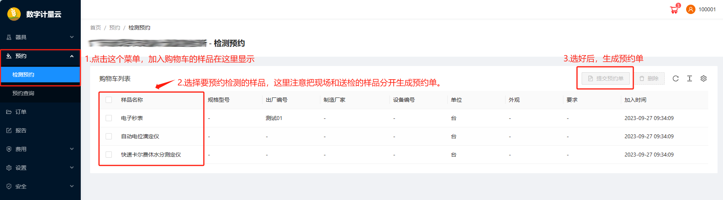Click the 数字计量云 wheat logo
This screenshot has width=723, height=200.
[x=14, y=14]
